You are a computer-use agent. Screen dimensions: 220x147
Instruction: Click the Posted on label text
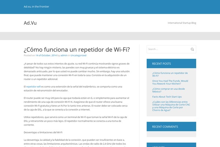point(29,55)
